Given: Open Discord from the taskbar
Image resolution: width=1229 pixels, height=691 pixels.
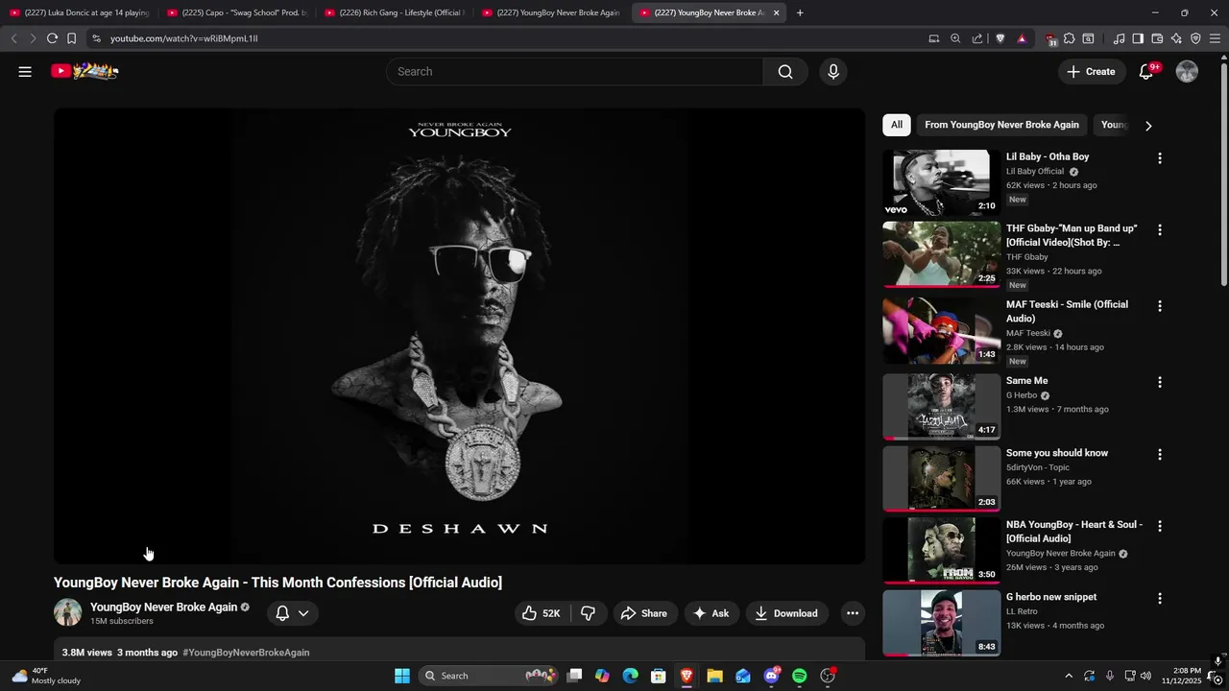Looking at the screenshot, I should point(771,676).
